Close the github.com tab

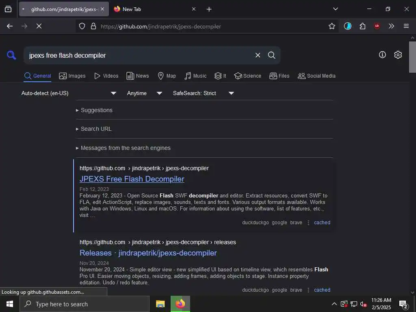pos(102,9)
